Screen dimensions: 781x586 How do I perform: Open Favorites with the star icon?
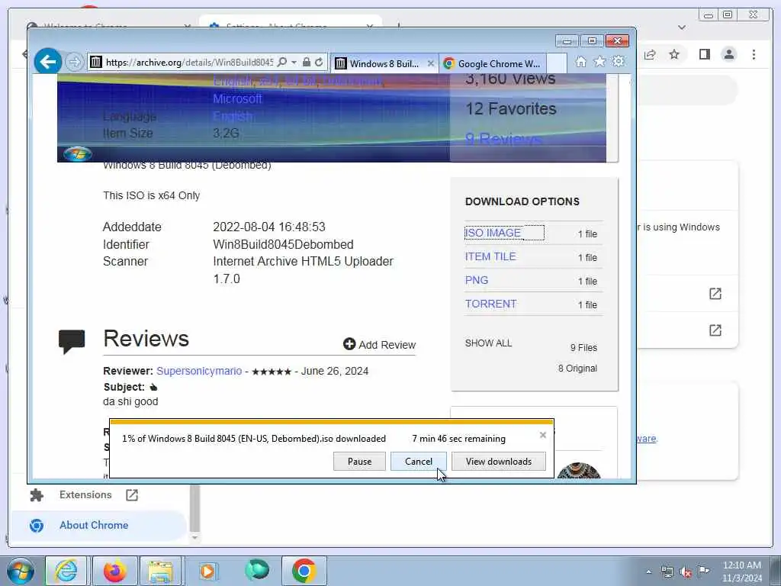pos(599,62)
